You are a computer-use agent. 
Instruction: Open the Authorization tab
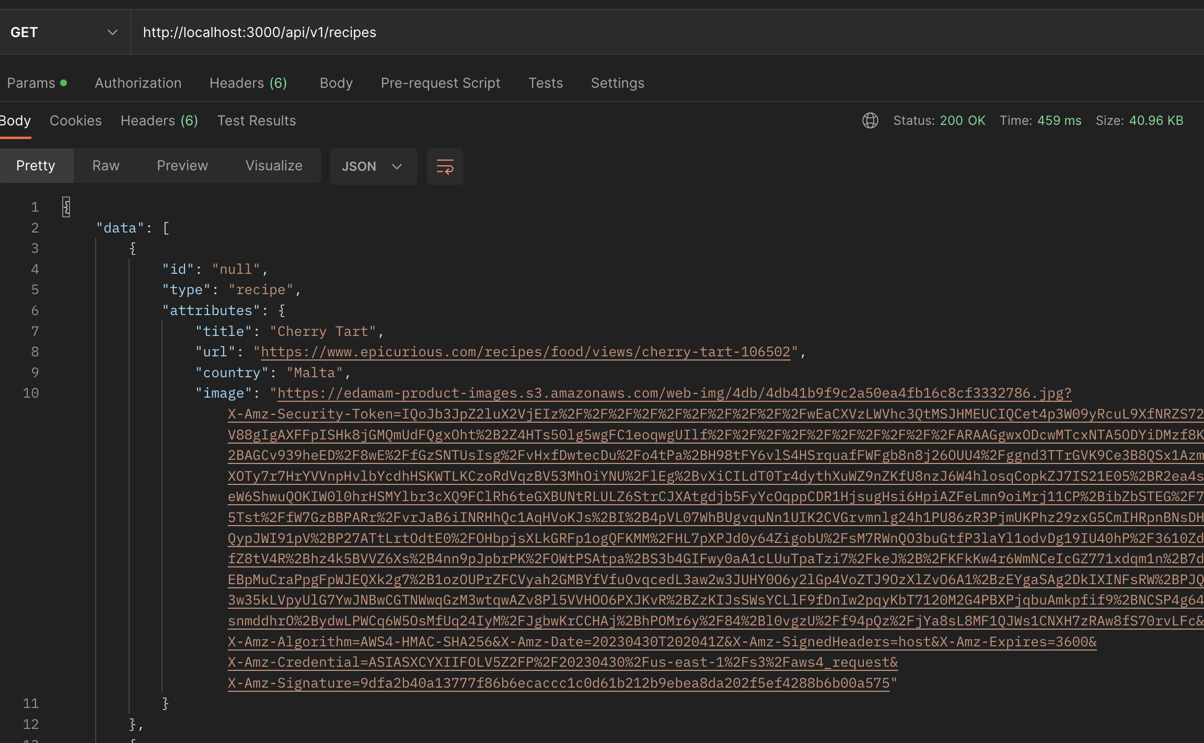pyautogui.click(x=138, y=83)
